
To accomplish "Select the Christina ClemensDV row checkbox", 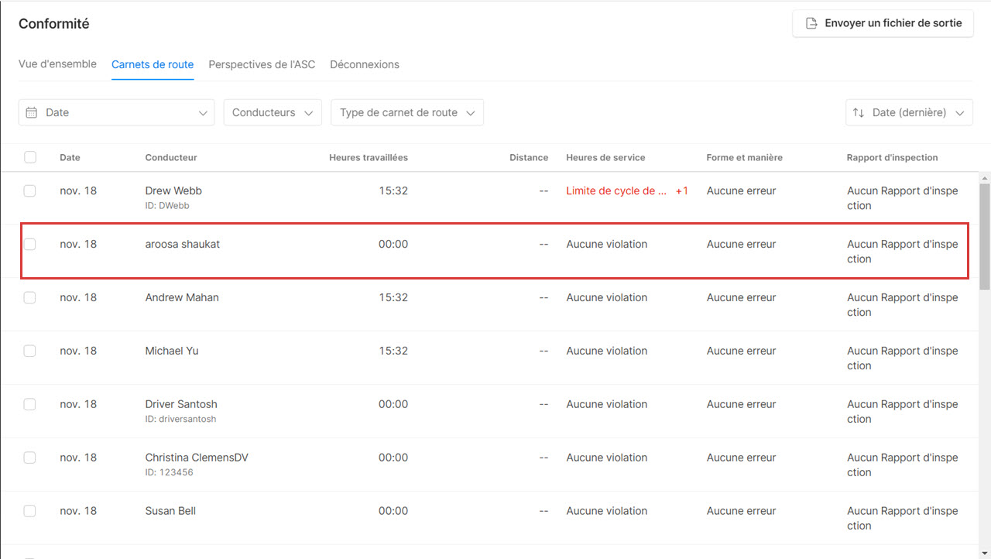I will 29,458.
